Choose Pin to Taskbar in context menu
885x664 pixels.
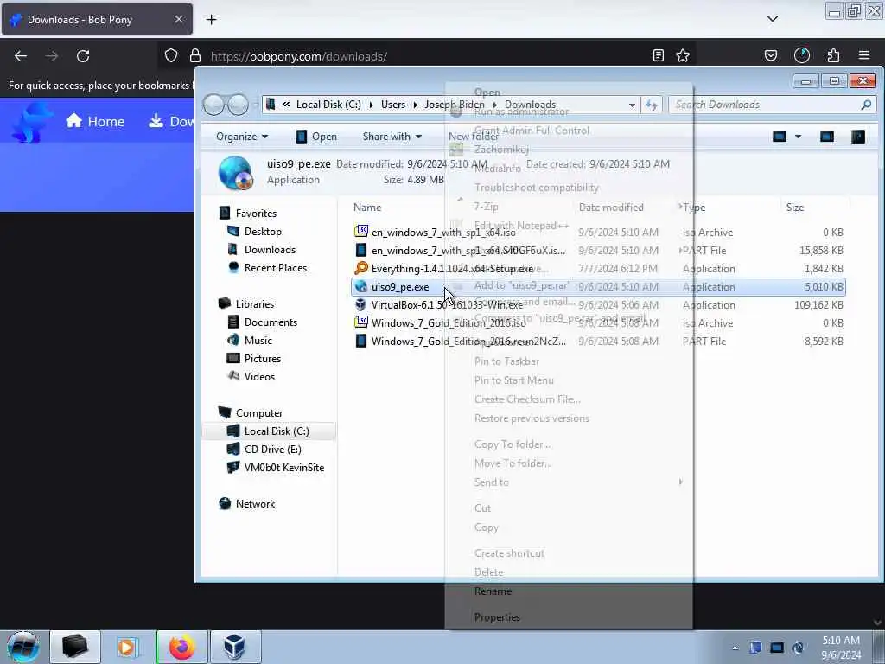(x=569, y=361)
